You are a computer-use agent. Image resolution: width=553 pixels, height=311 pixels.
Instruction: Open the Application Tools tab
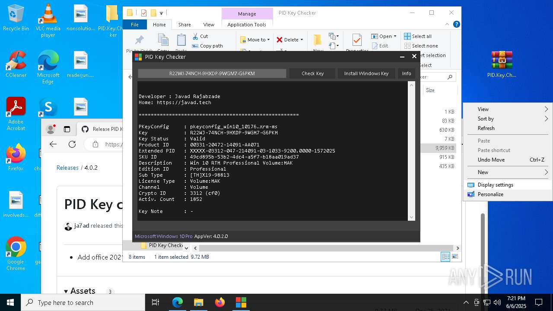coord(247,25)
